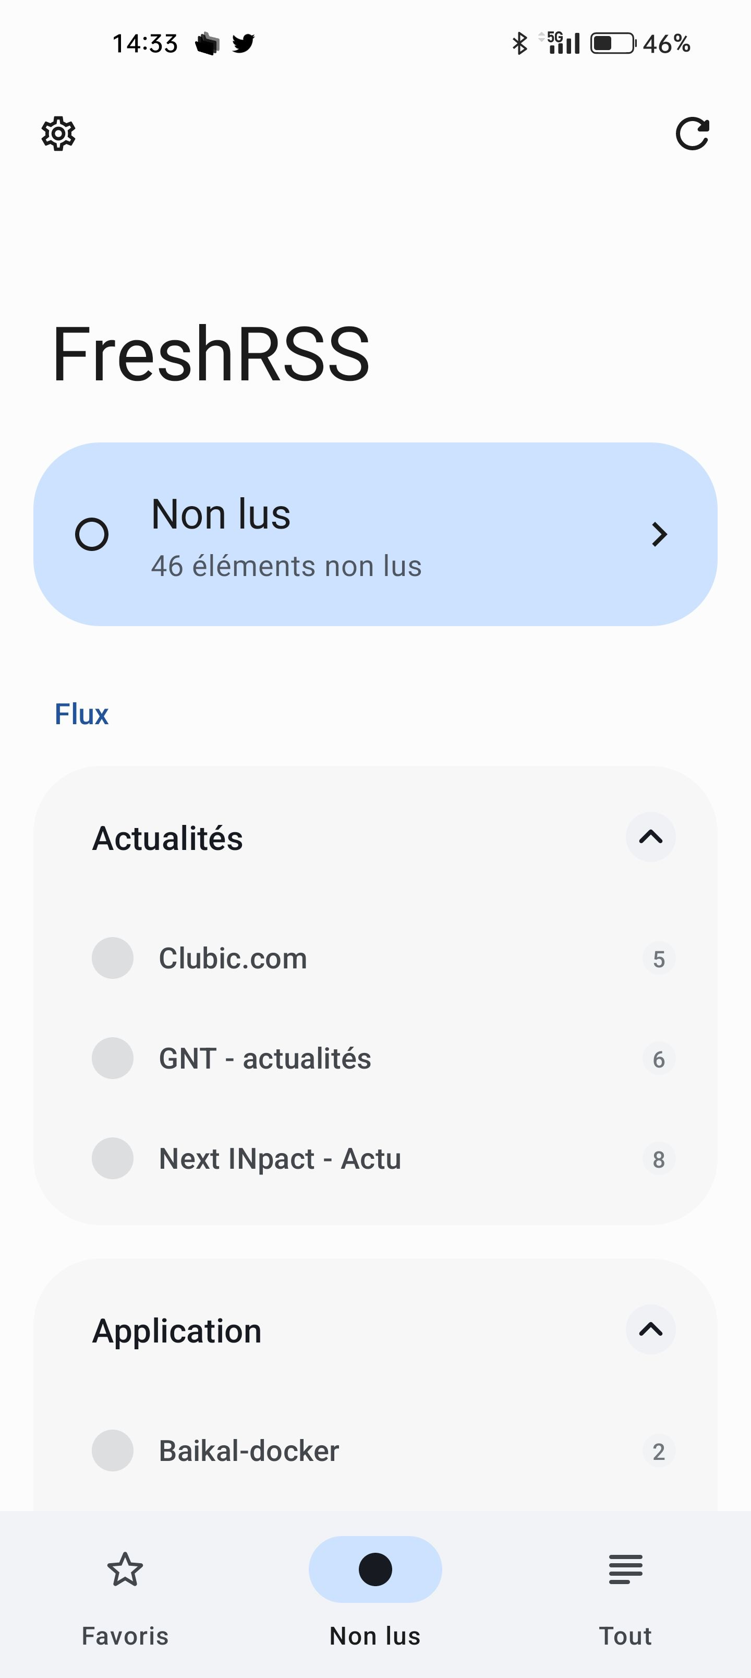Tap the Twitter notification icon in status bar
This screenshot has width=751, height=1678.
coord(244,44)
